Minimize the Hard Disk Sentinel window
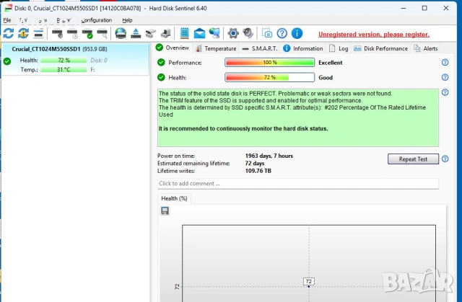 [404, 8]
